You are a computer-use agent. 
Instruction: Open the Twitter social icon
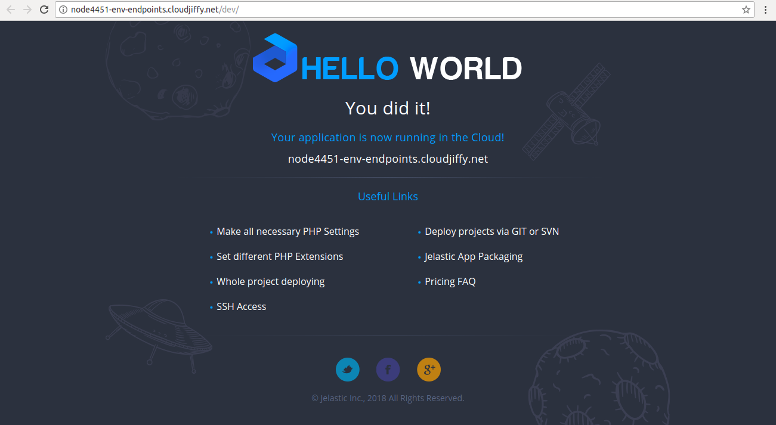pyautogui.click(x=348, y=370)
